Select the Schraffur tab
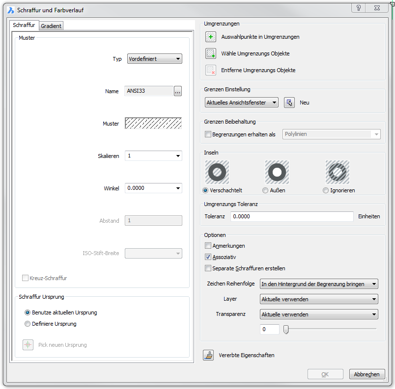Image resolution: width=395 pixels, height=389 pixels. 24,25
